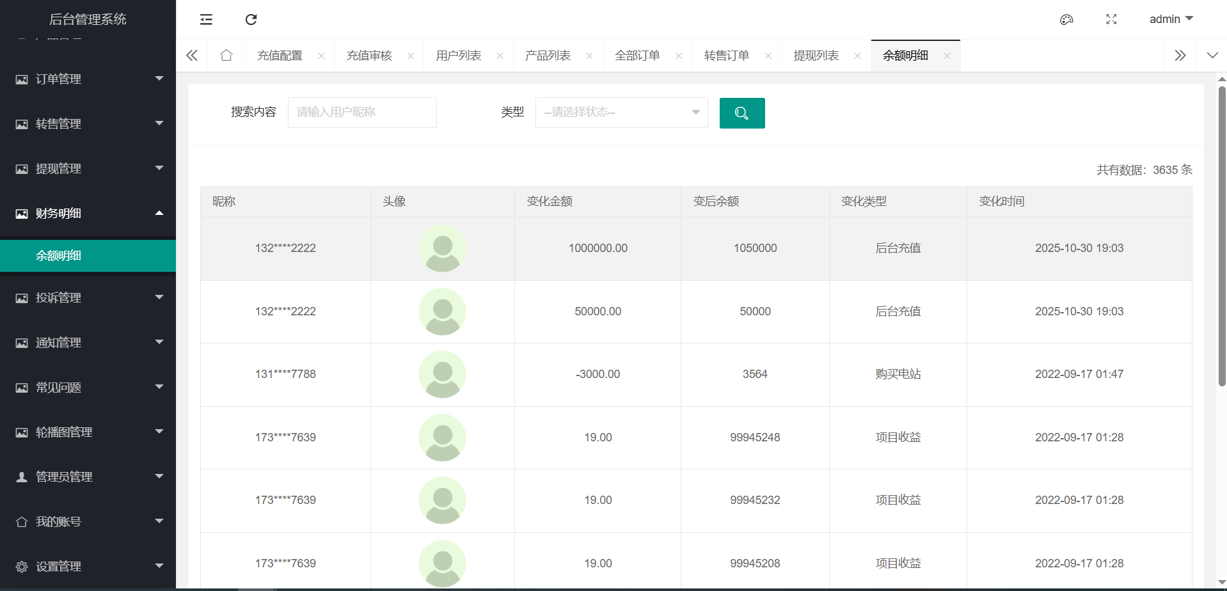This screenshot has width=1227, height=591.
Task: Open tab options dropdown chevron
Action: pos(1212,56)
